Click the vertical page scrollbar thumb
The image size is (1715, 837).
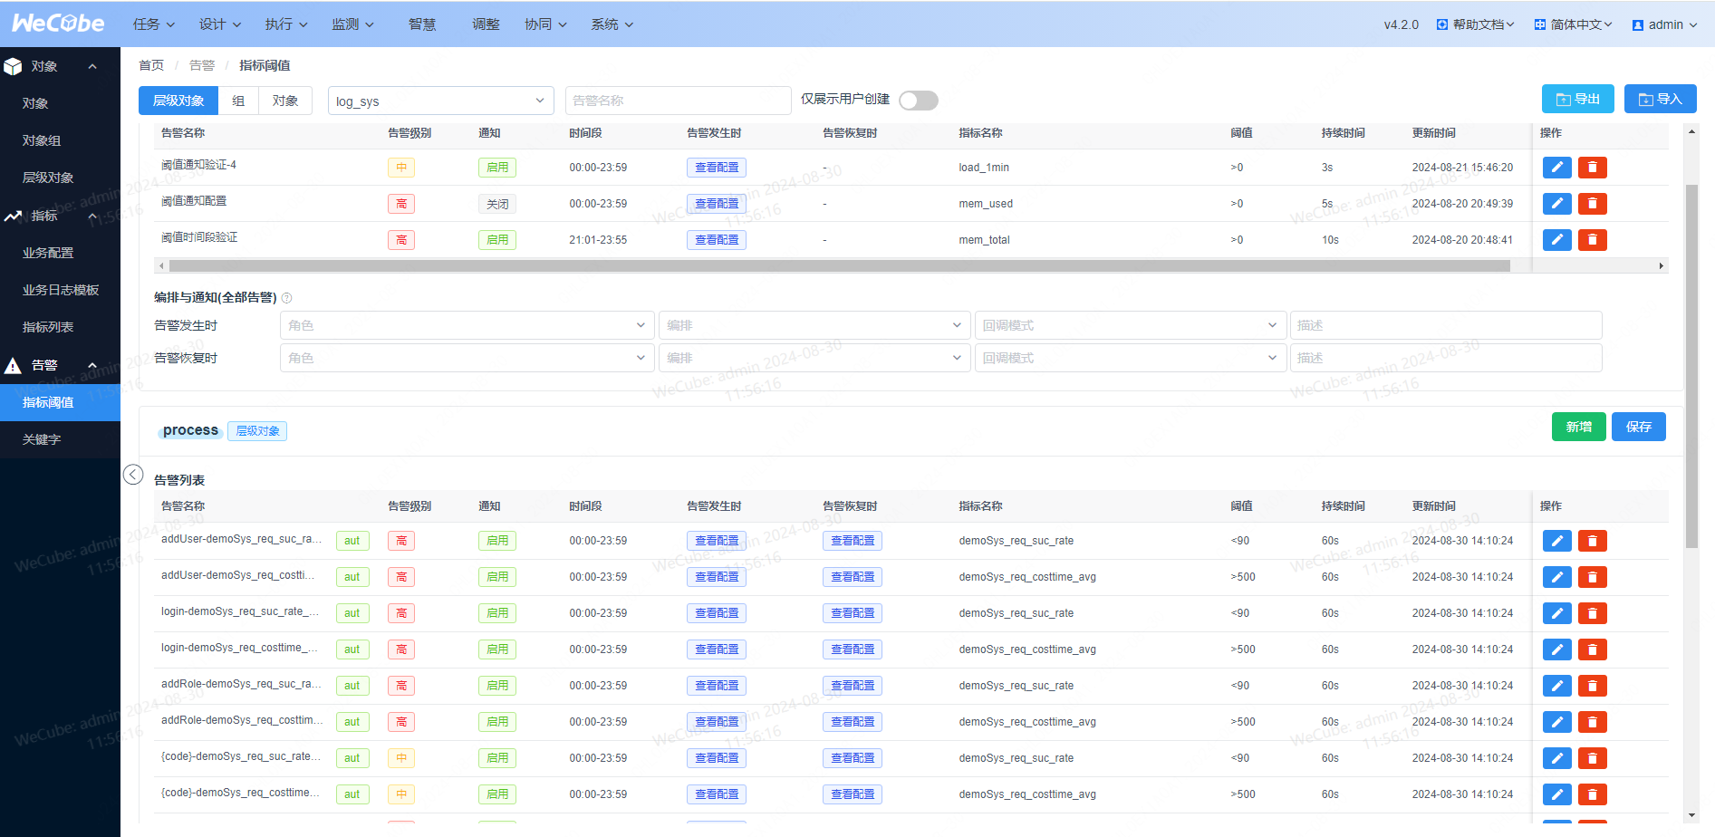tap(1691, 366)
